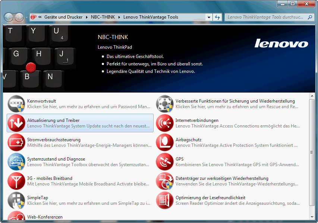This screenshot has height=223, width=318.
Task: Click 'Kombinieren Sie Lenovo ThinkVantage GPS' text
Action: [237, 165]
